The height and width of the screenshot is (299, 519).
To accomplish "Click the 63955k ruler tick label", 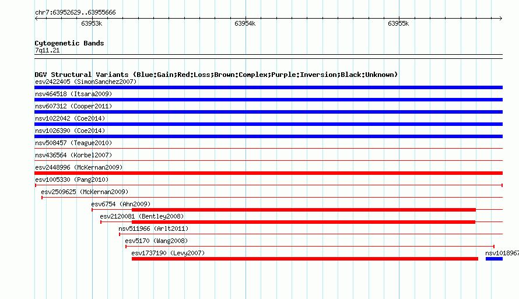I will coord(398,23).
